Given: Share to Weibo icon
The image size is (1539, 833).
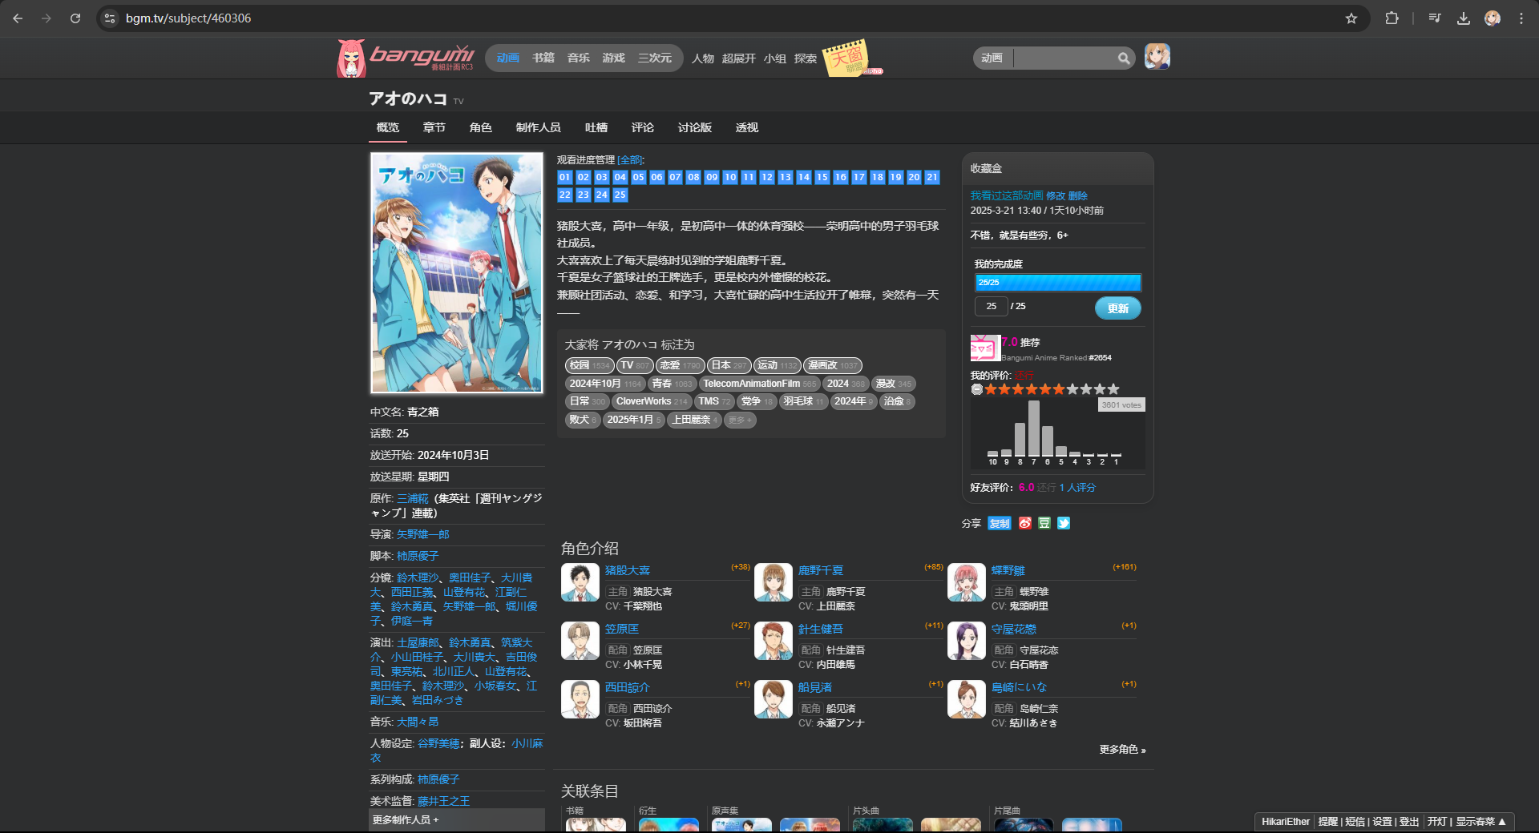Looking at the screenshot, I should tap(1024, 523).
